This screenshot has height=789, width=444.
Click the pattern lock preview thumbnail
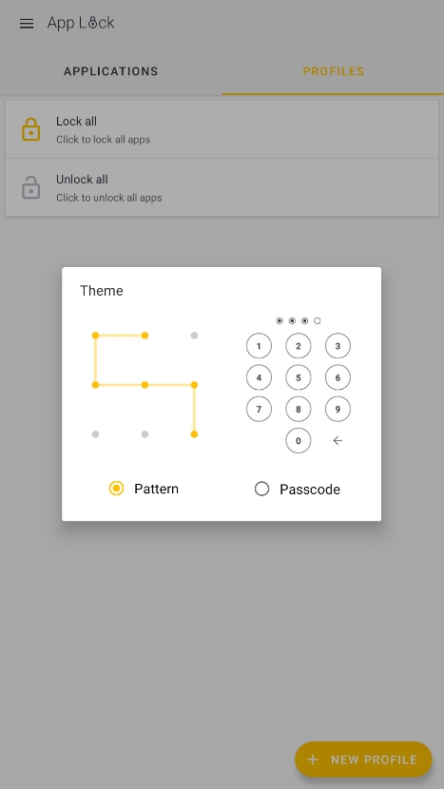[x=145, y=384]
